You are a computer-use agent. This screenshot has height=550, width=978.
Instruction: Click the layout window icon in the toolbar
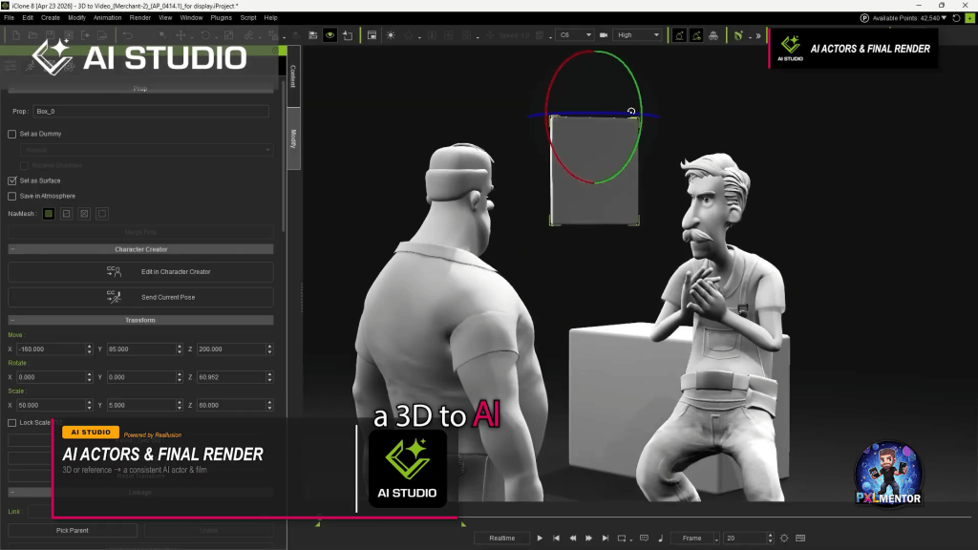tap(372, 35)
